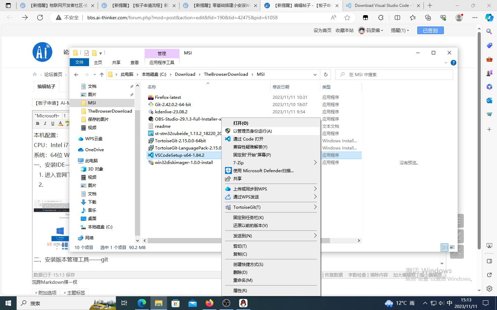Expand 通过WPS发送 submenu
The image size is (497, 310).
pyautogui.click(x=271, y=197)
